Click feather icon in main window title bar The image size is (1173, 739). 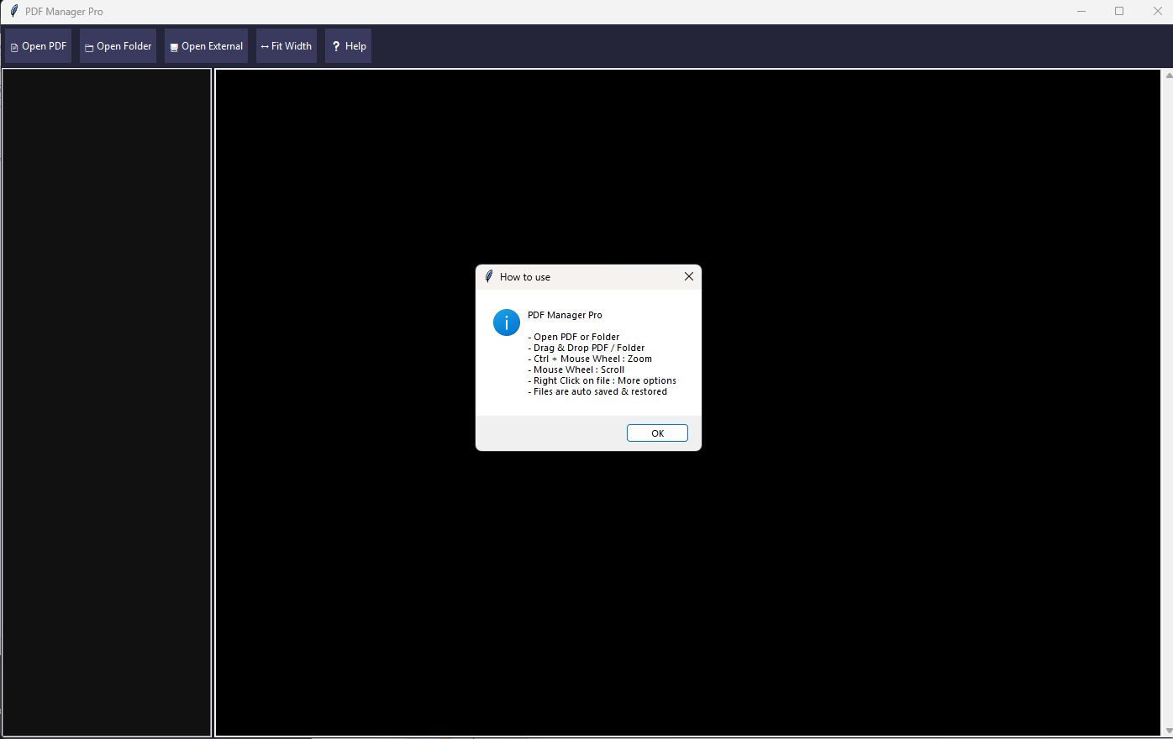(x=13, y=12)
